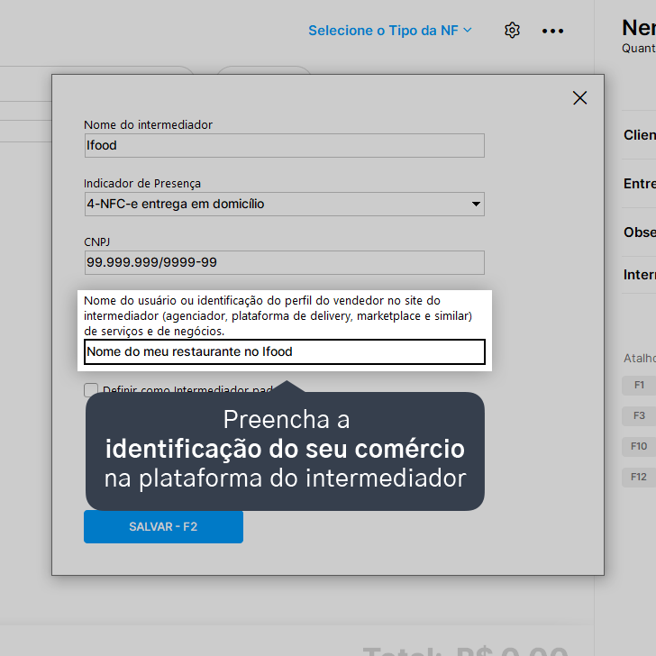
Task: Open the three-dots more options menu
Action: point(552,31)
